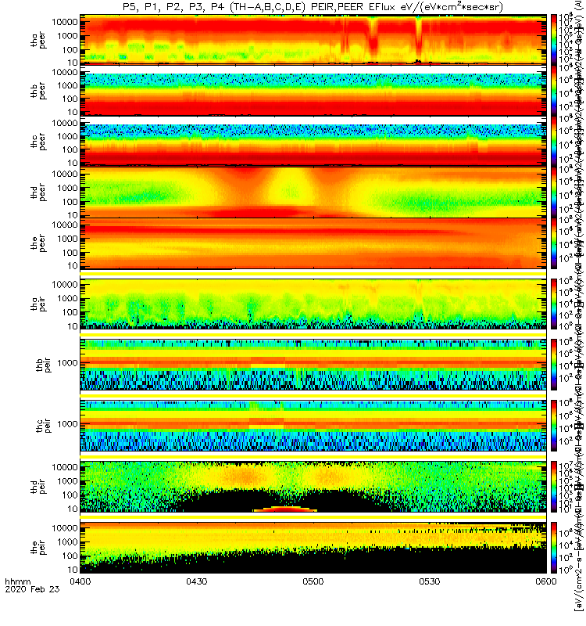Click the 0530 time axis label
The image size is (586, 626).
430,581
